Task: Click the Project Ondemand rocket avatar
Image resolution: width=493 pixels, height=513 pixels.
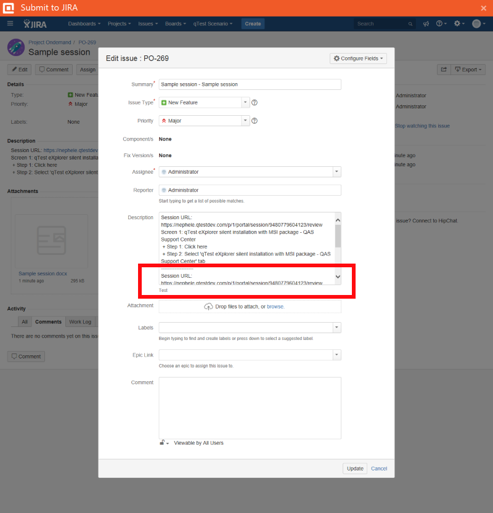Action: click(x=16, y=47)
